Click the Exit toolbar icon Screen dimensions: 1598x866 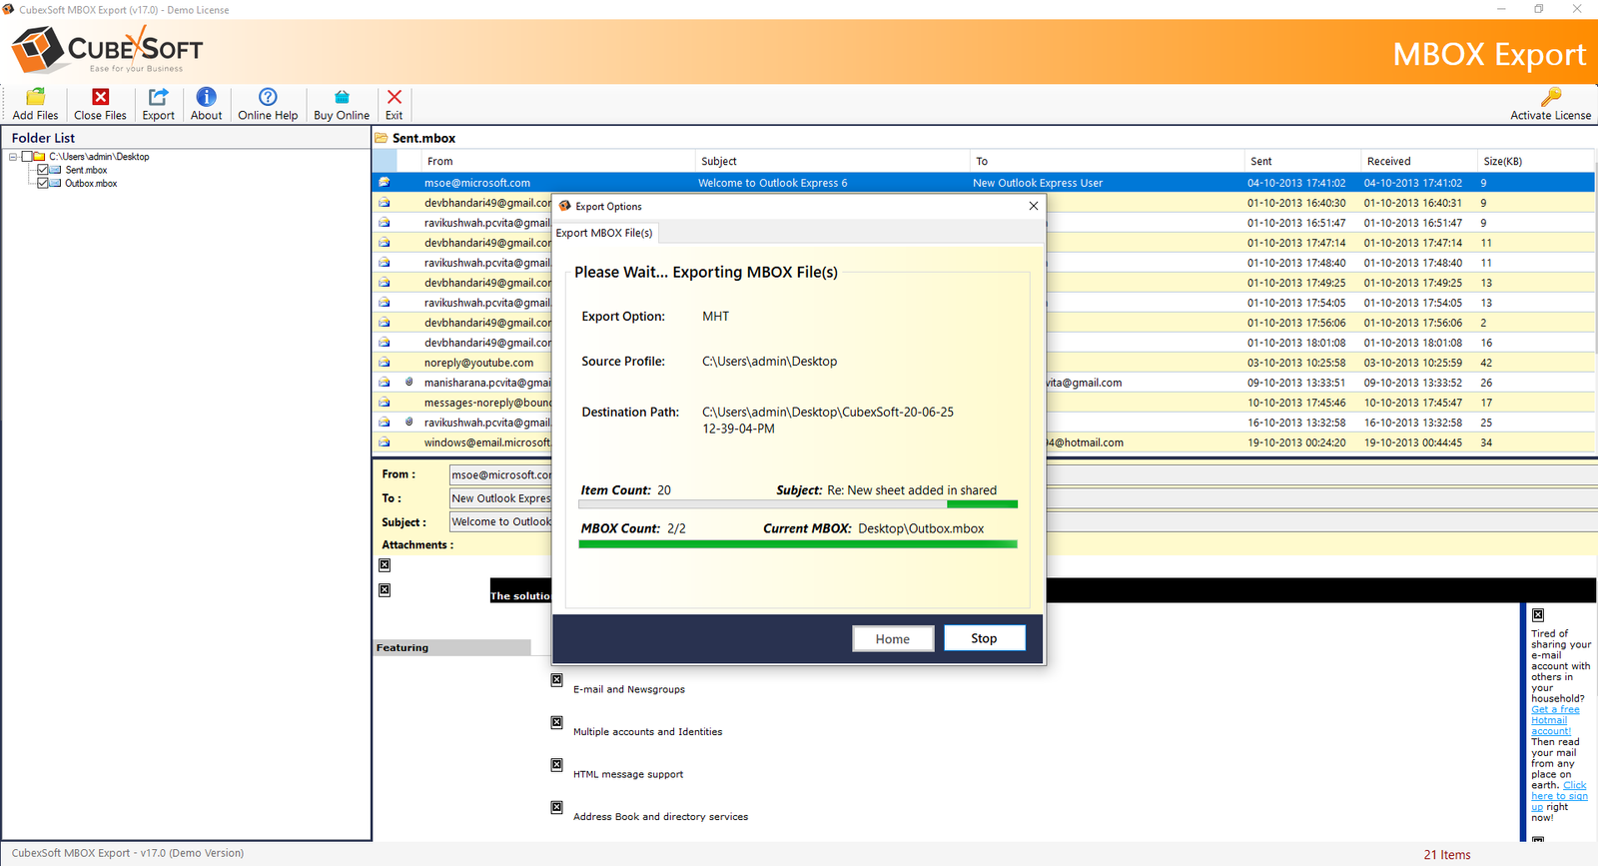pyautogui.click(x=395, y=97)
